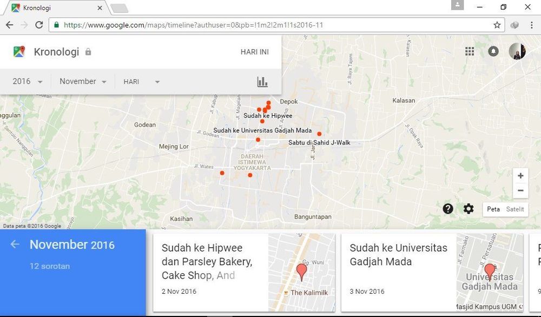Open the Chrome three-dot menu
Viewport: 541px width, 317px height.
pyautogui.click(x=531, y=25)
